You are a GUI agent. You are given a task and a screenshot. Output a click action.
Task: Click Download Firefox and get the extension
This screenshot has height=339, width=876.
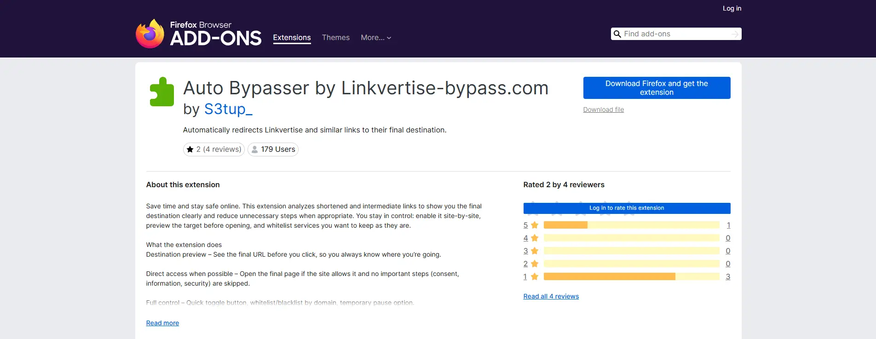click(657, 88)
